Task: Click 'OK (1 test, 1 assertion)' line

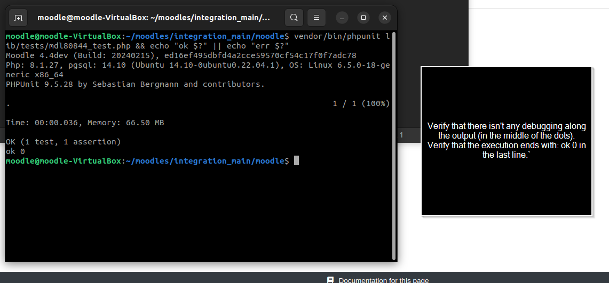Action: 64,142
